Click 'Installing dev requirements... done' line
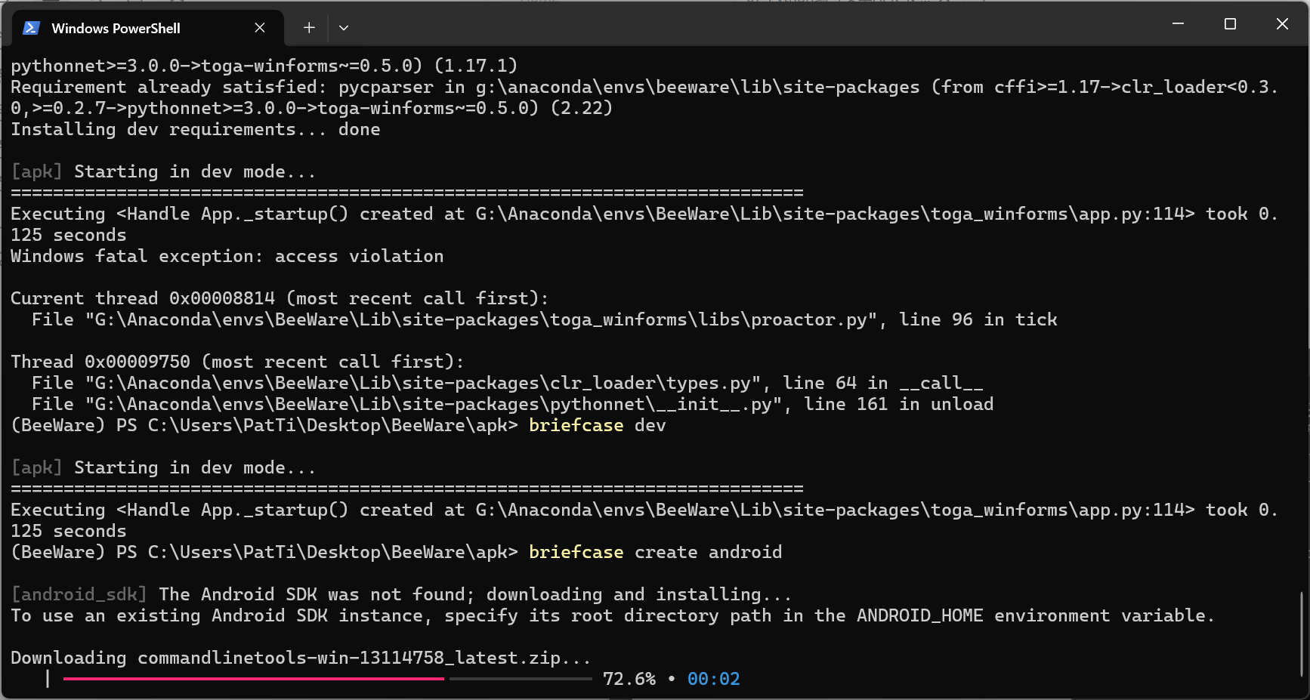 pyautogui.click(x=195, y=129)
